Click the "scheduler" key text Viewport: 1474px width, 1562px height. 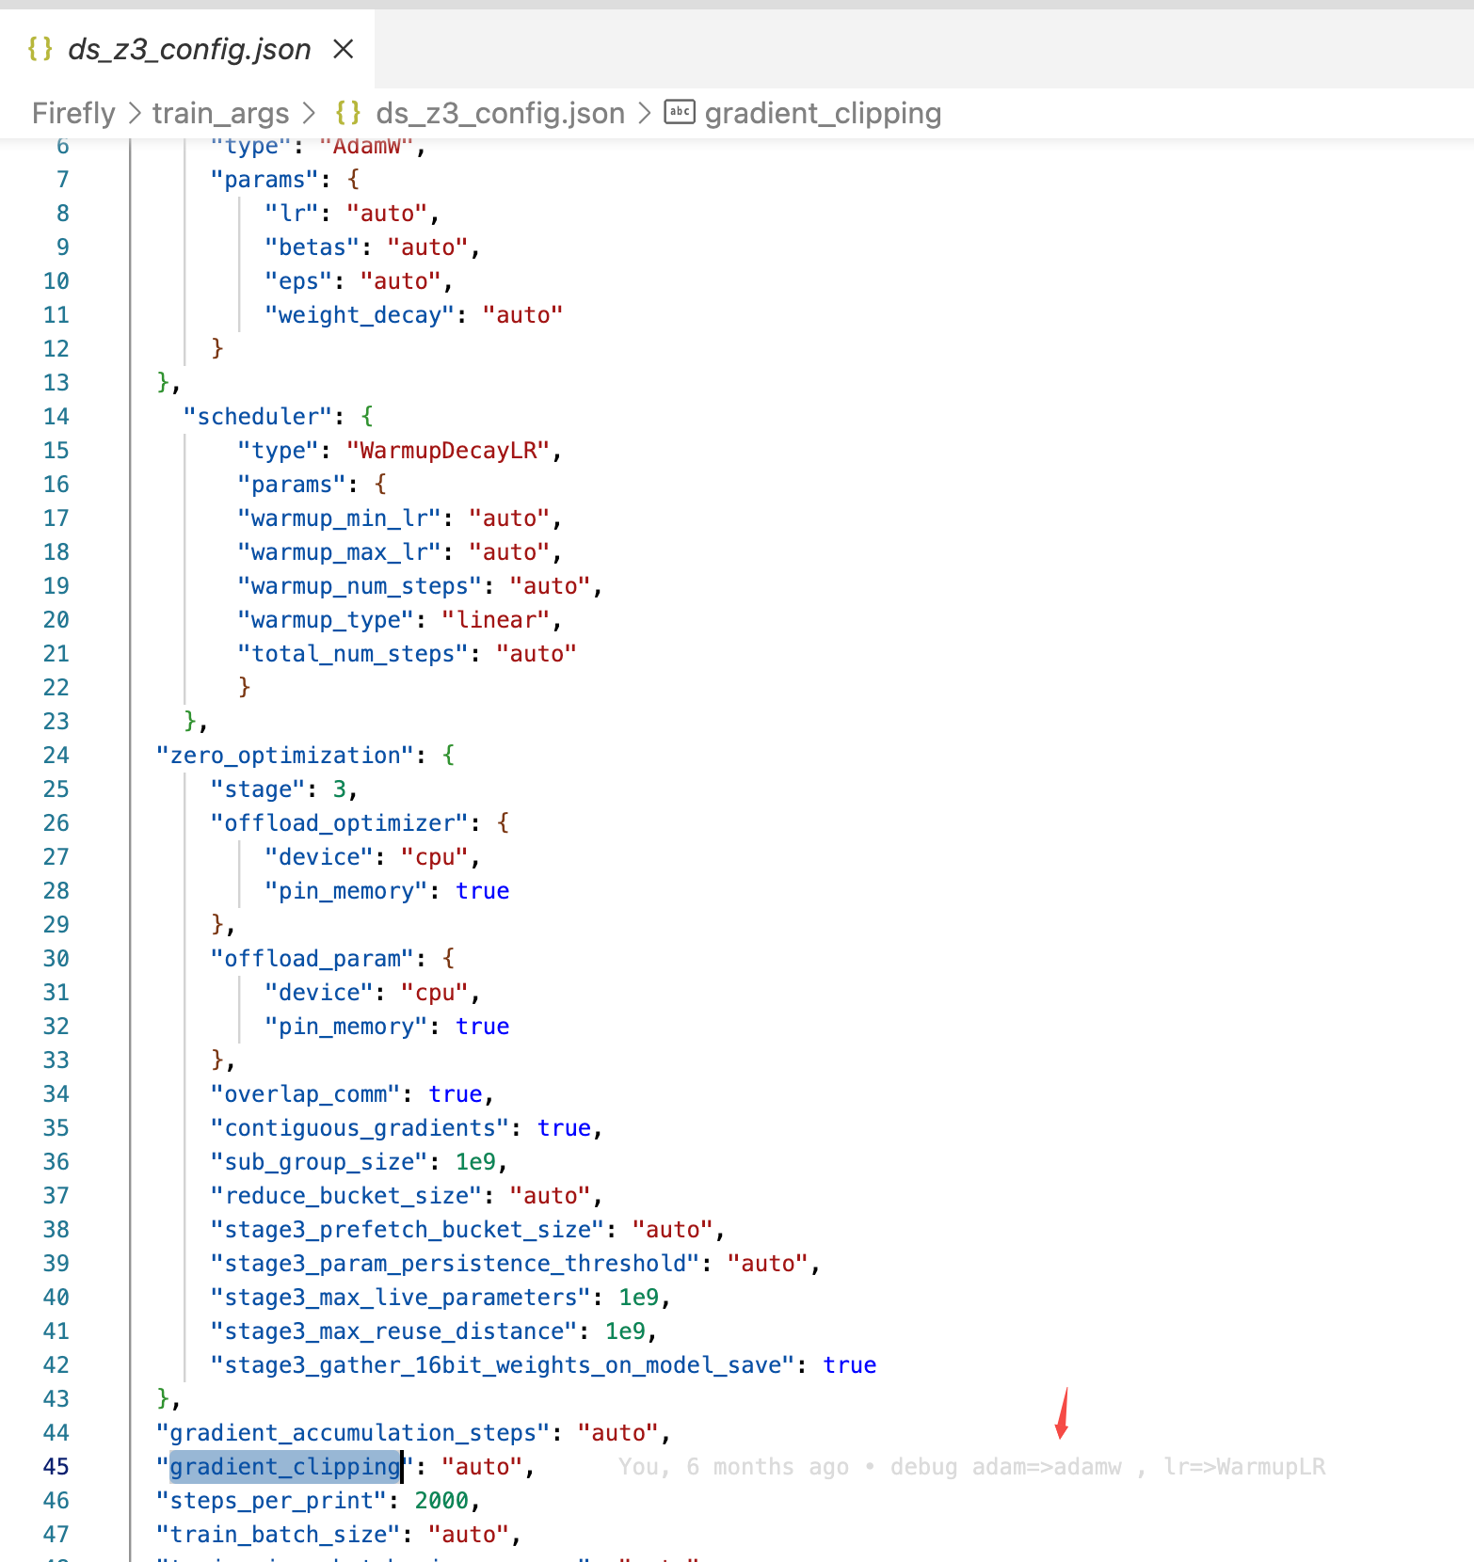click(x=258, y=416)
